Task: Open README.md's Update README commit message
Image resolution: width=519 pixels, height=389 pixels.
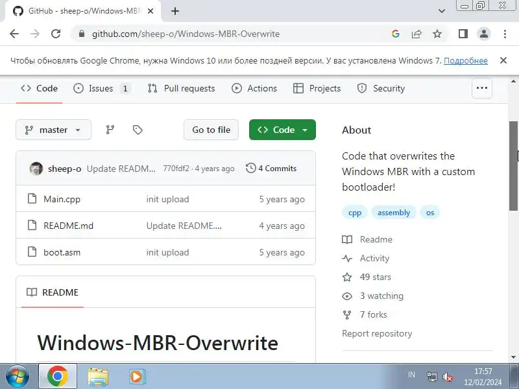Action: 184,226
